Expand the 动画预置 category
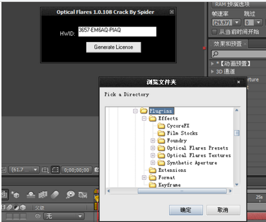This screenshot has height=222, width=266. pyautogui.click(x=212, y=64)
